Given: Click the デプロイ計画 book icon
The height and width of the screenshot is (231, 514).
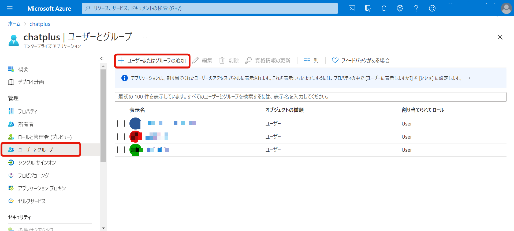Looking at the screenshot, I should point(11,82).
